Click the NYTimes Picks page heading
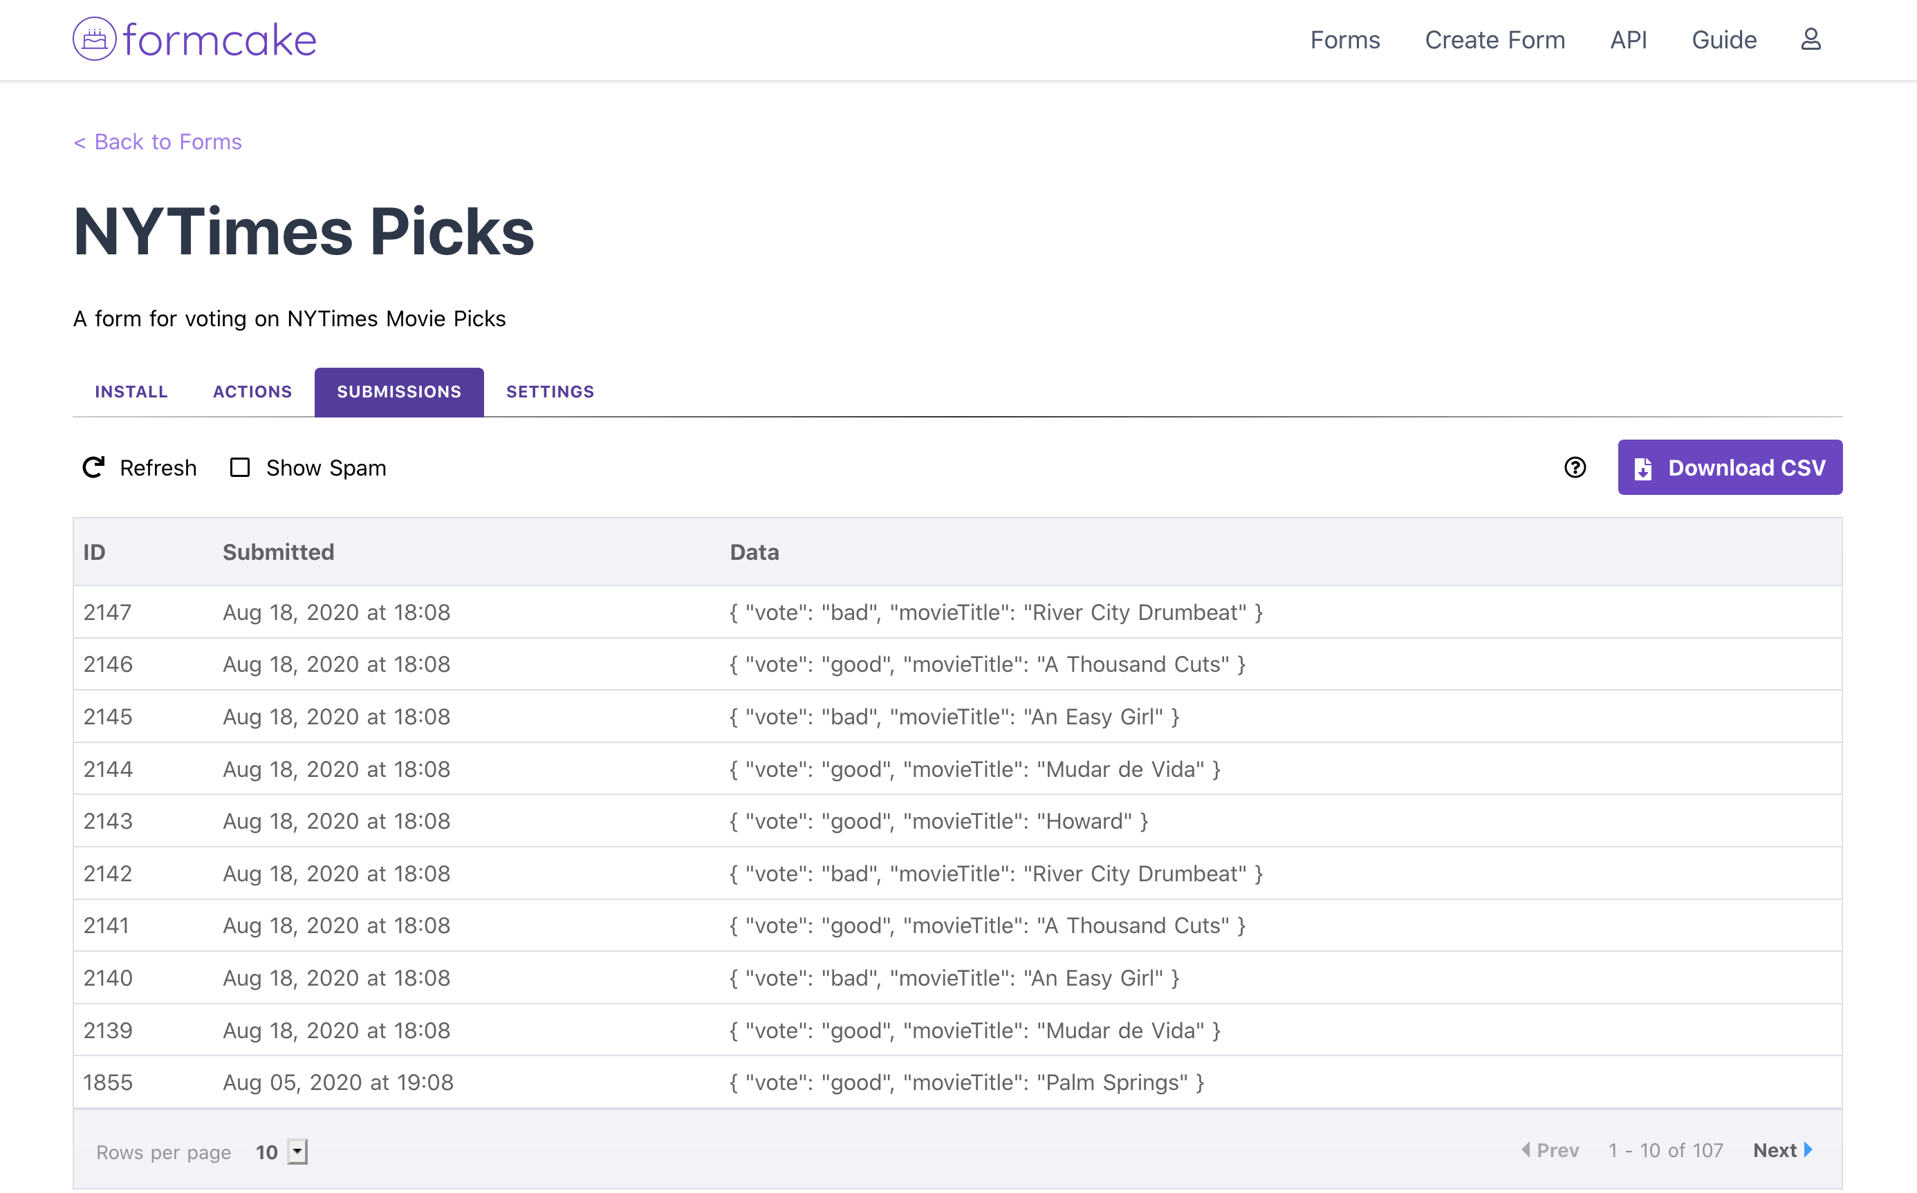 pyautogui.click(x=304, y=232)
